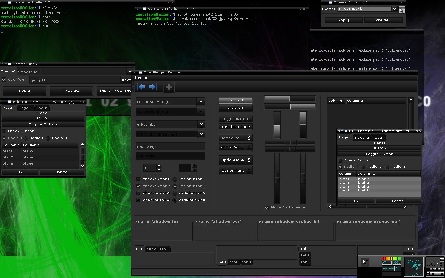Start playback with the play button
445x278 pixels.
[x=433, y=274]
